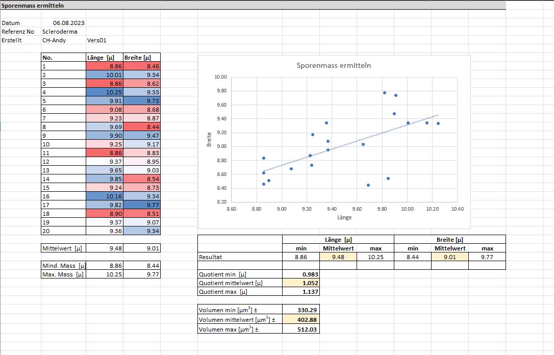Click the Max. Mass [µ] label cell
This screenshot has height=355, width=554.
click(63, 274)
